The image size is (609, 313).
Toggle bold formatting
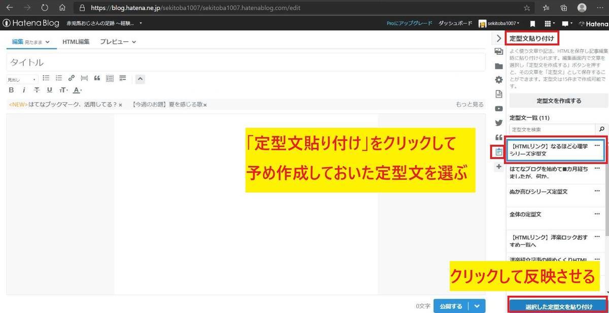(x=11, y=90)
